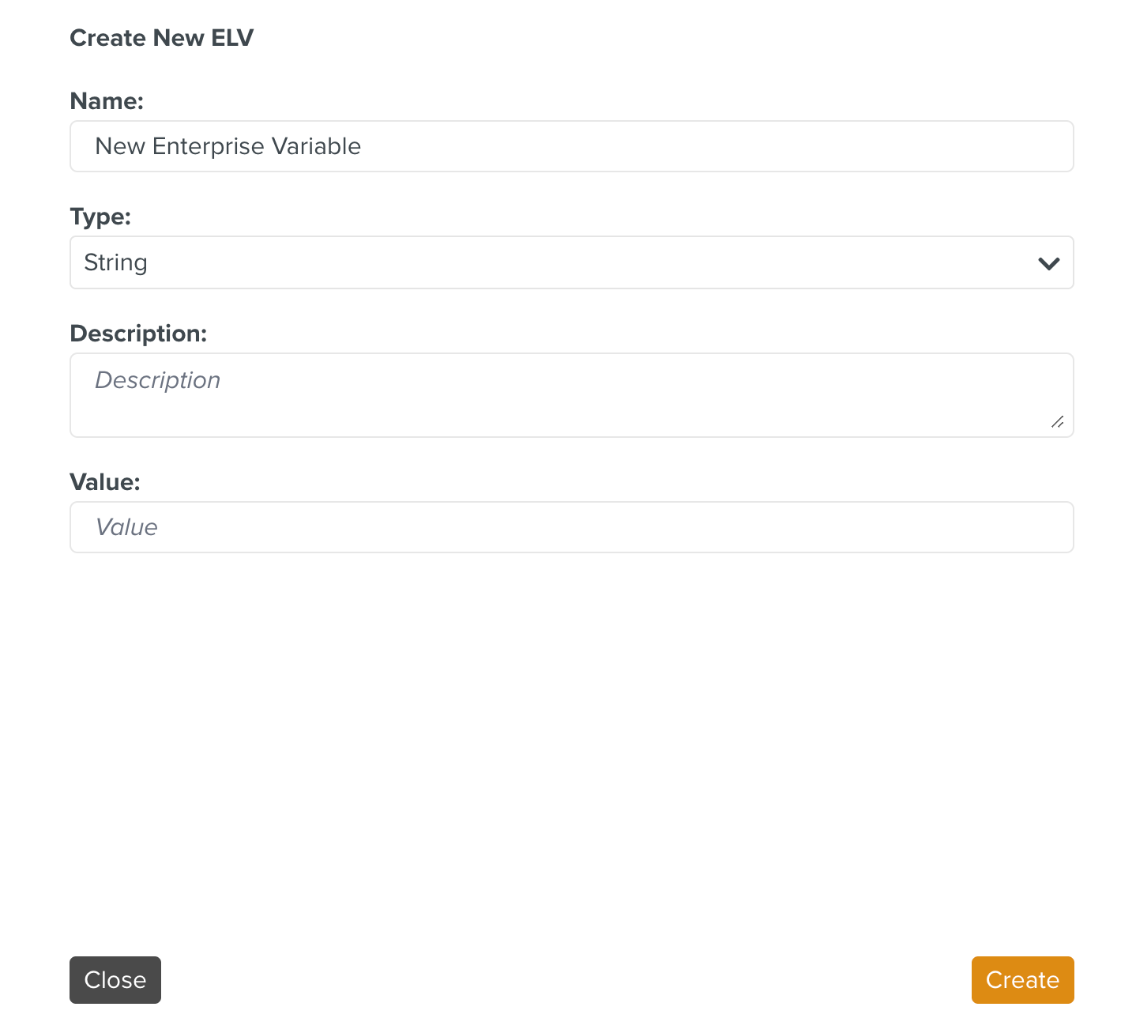Click the selected 'String' text in Type
This screenshot has height=1018, width=1136.
click(116, 262)
